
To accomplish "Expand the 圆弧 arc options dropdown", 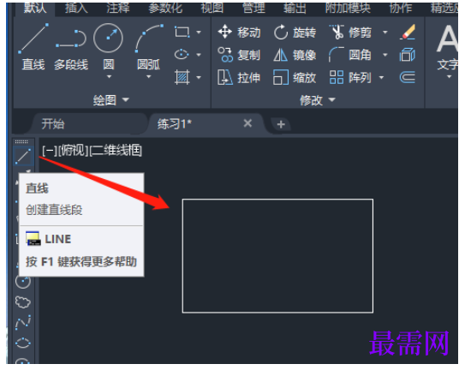I will click(149, 77).
